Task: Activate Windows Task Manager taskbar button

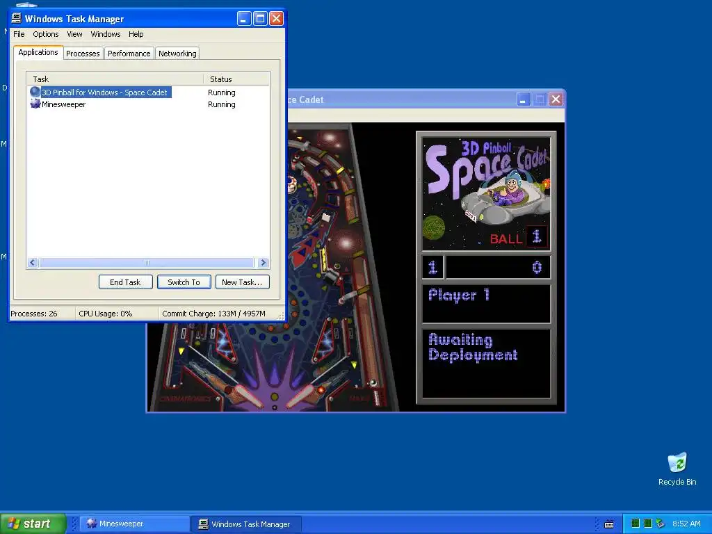Action: coord(246,524)
